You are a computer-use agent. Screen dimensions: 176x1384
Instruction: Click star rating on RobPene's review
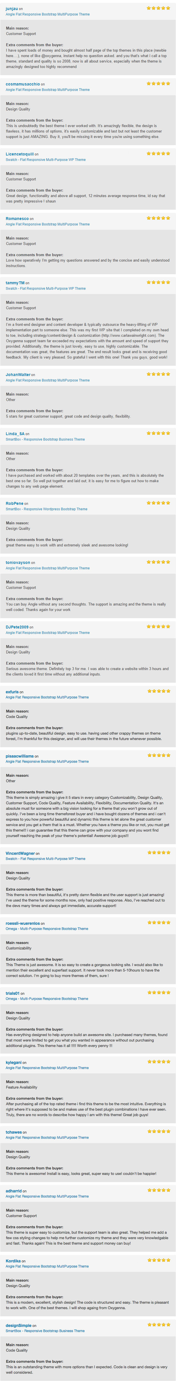tap(158, 503)
